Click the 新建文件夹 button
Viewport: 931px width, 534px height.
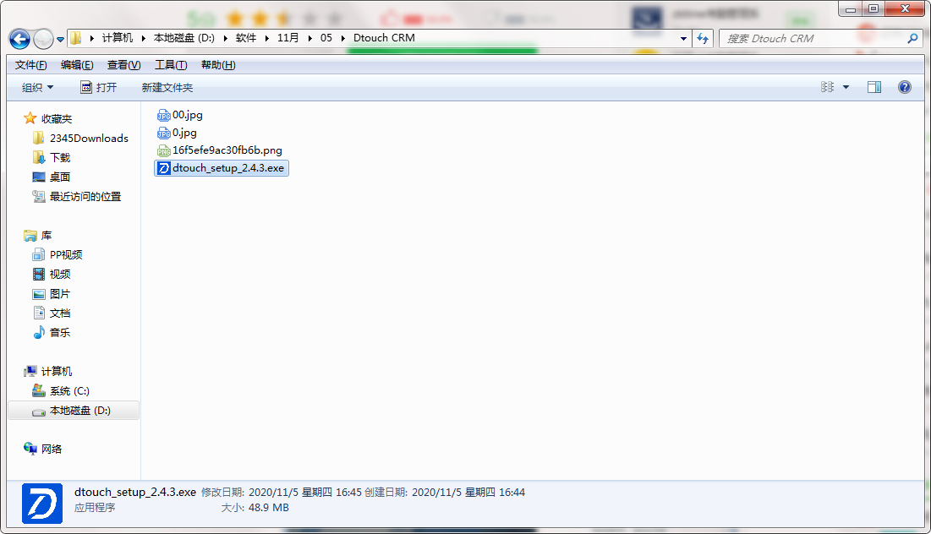click(167, 87)
